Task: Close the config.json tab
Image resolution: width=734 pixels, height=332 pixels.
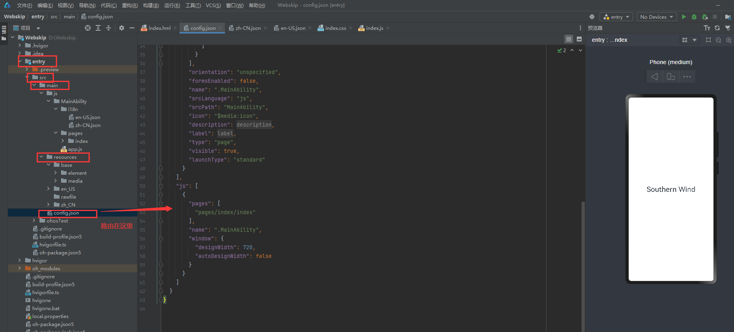Action: [x=220, y=28]
